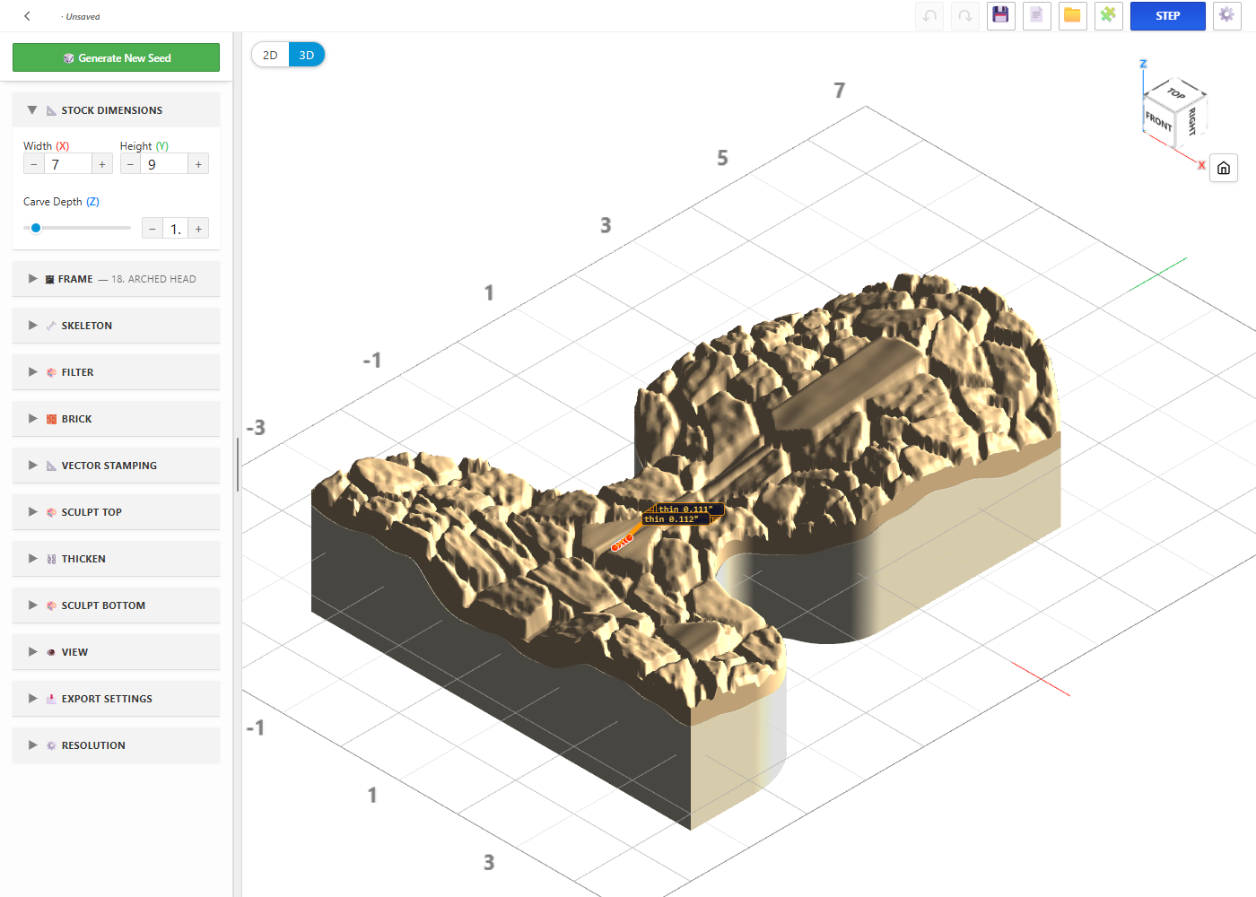Click the sidebar panel resize handle
1256x897 pixels.
(237, 465)
